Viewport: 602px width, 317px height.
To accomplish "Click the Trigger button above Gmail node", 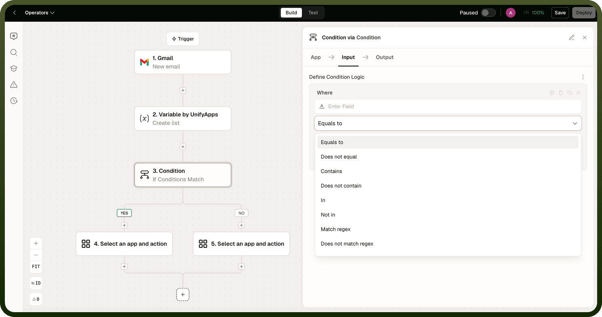I will pyautogui.click(x=183, y=39).
